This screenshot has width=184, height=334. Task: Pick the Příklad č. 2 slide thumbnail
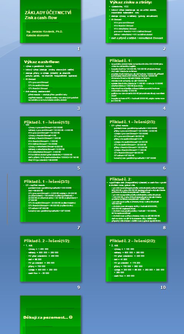(x=136, y=199)
